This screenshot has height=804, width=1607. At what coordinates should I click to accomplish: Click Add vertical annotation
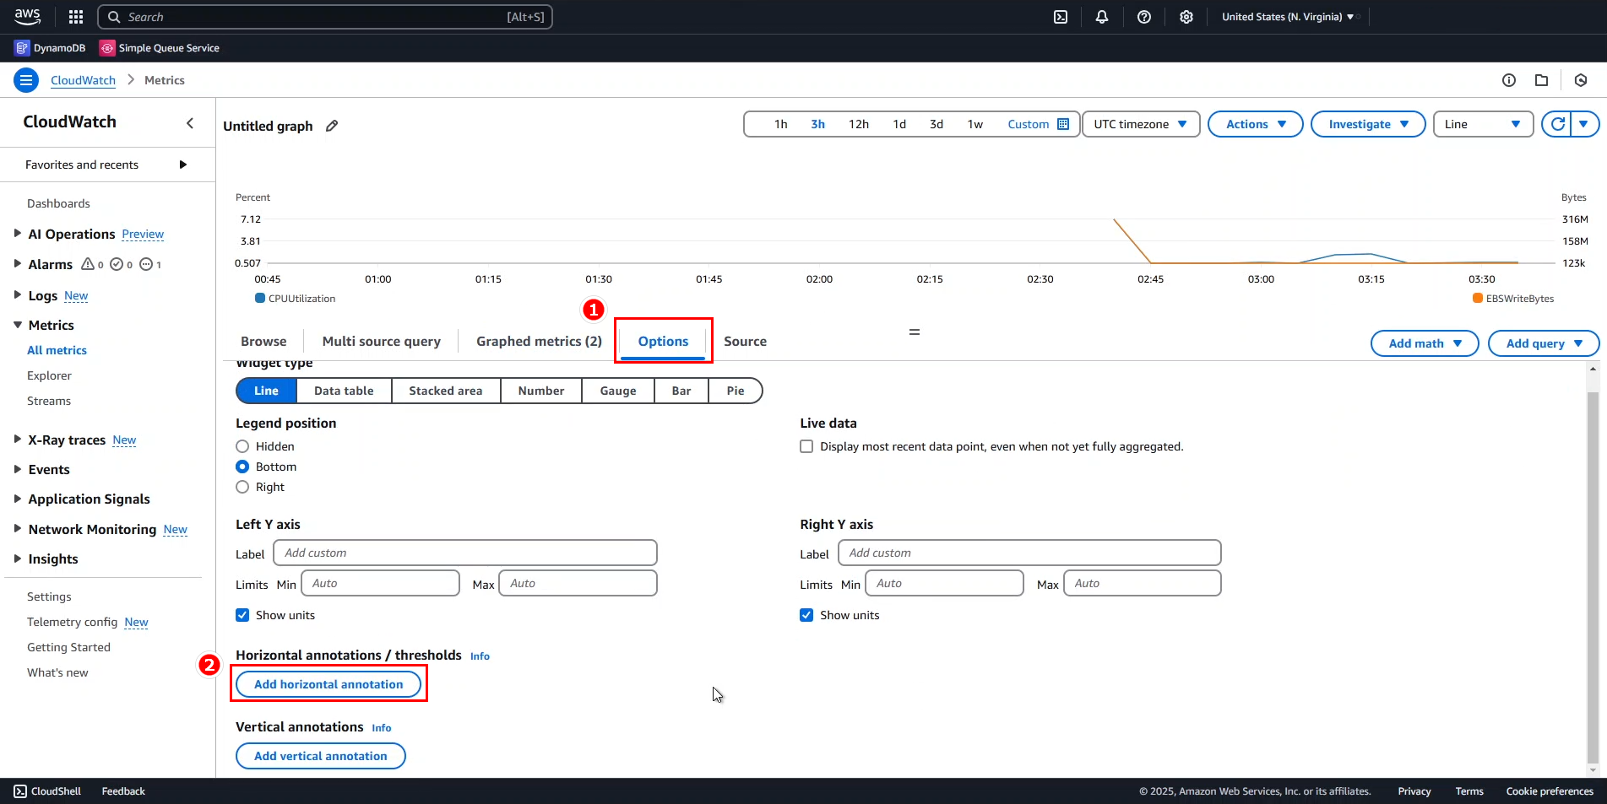320,756
